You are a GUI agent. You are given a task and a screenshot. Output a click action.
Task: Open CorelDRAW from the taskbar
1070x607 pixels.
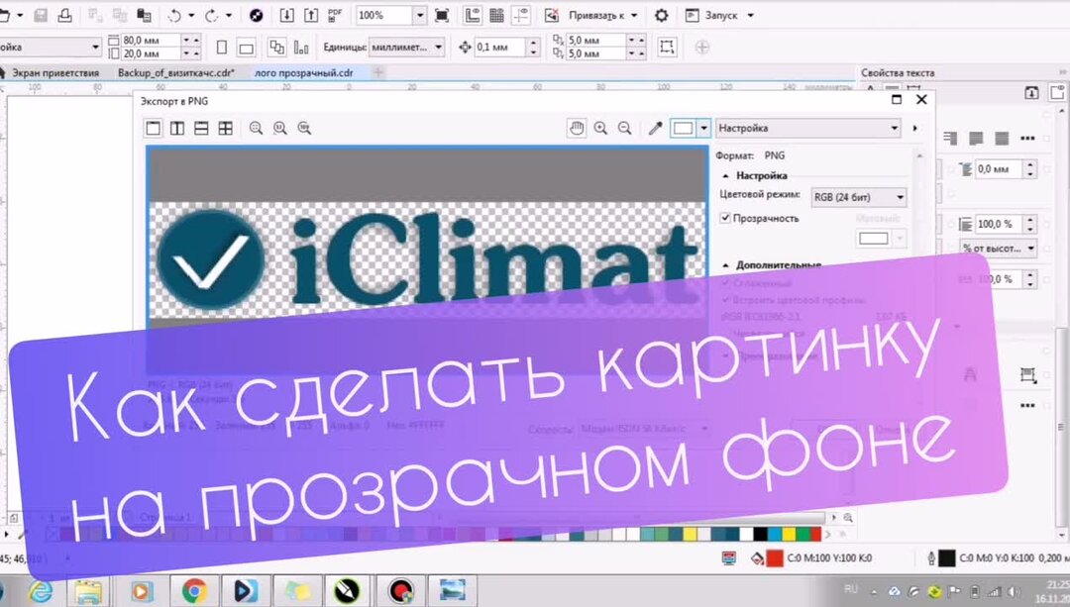tap(347, 590)
